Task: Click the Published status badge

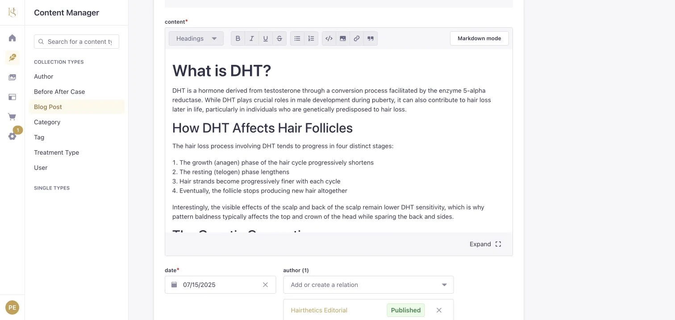Action: point(406,310)
